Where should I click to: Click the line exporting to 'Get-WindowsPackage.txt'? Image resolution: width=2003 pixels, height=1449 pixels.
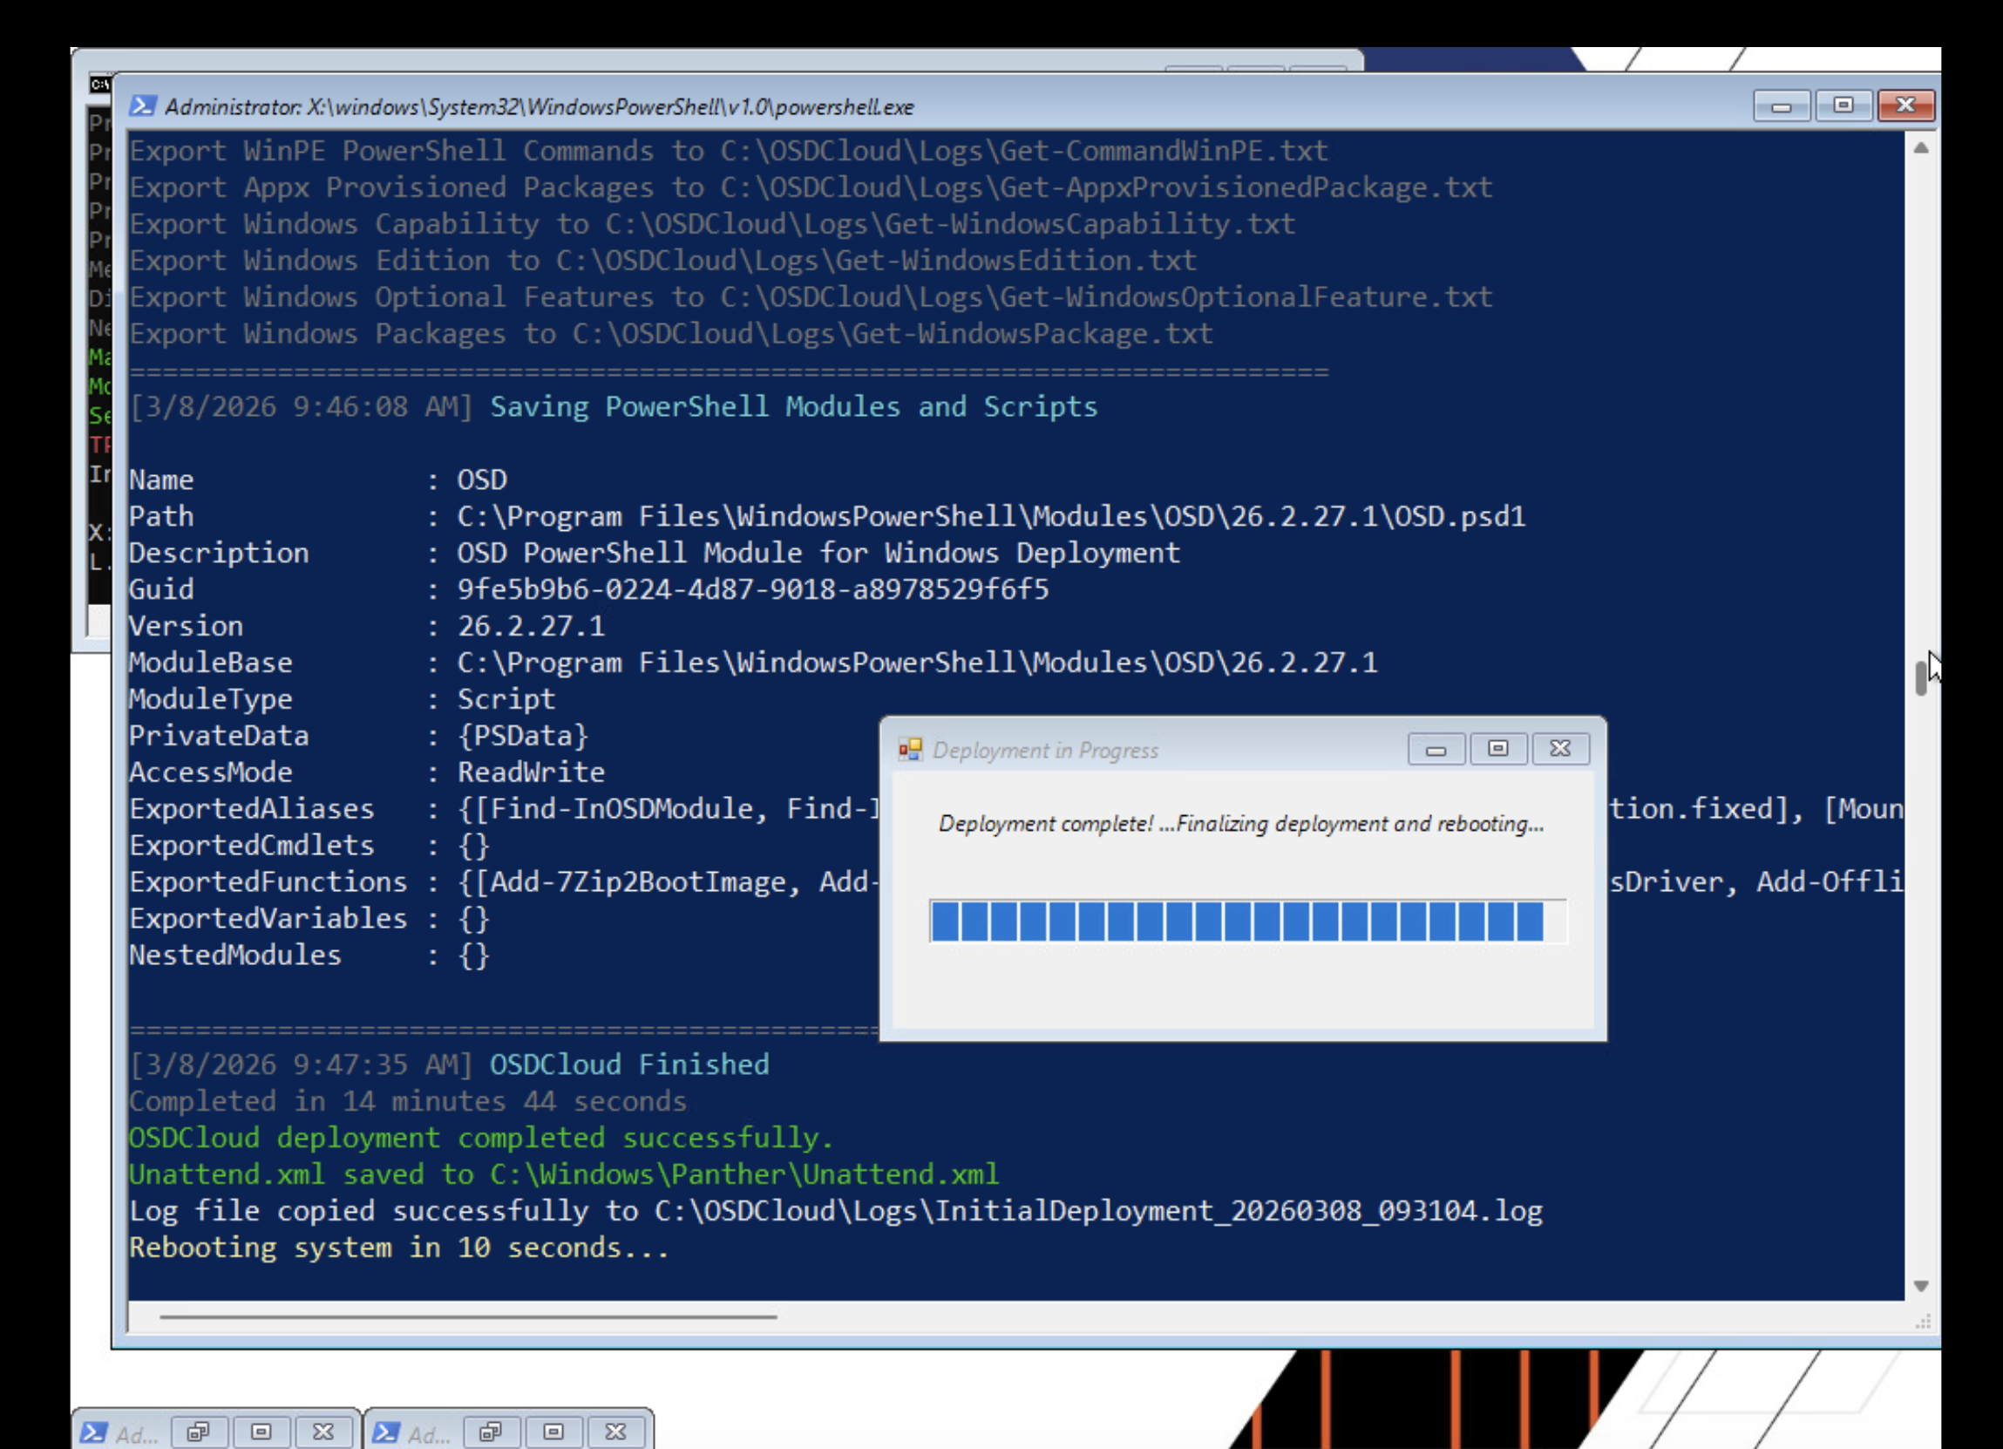[671, 334]
